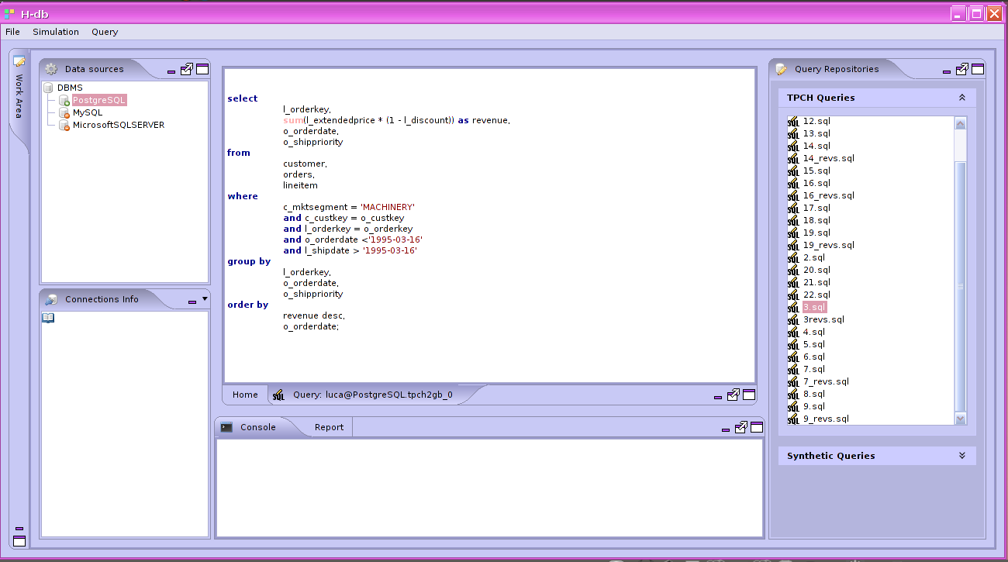This screenshot has height=562, width=1008.
Task: Select the PostgreSQL data source
Action: pyautogui.click(x=99, y=100)
